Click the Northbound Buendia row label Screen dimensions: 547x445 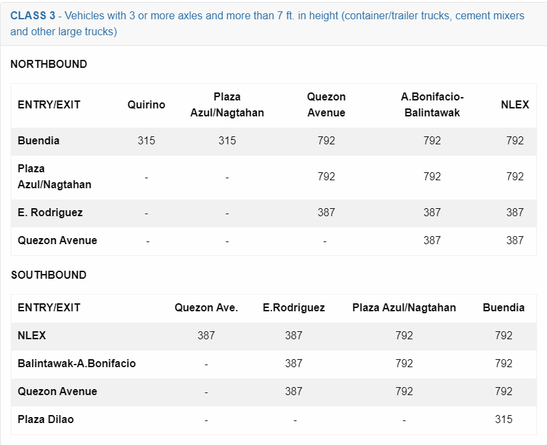pyautogui.click(x=39, y=140)
